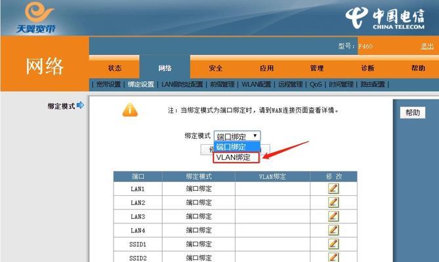Viewport: 439px width, 262px height.
Task: Open WLAN配置 submenu
Action: tap(256, 84)
